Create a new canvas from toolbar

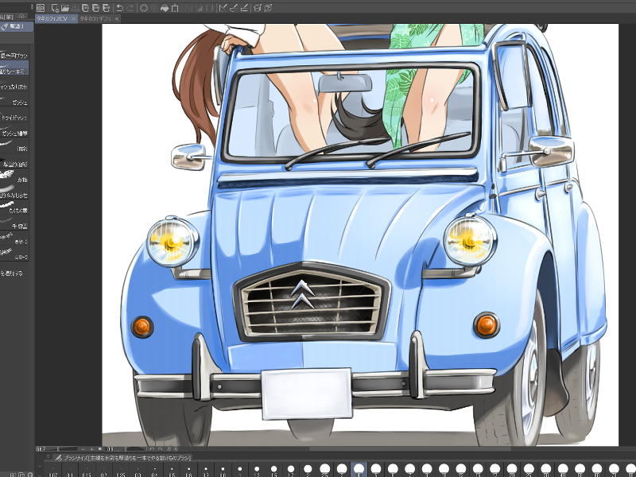[x=55, y=8]
